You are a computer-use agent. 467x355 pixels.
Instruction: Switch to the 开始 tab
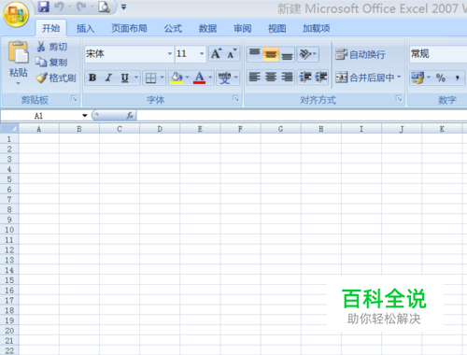tap(50, 28)
